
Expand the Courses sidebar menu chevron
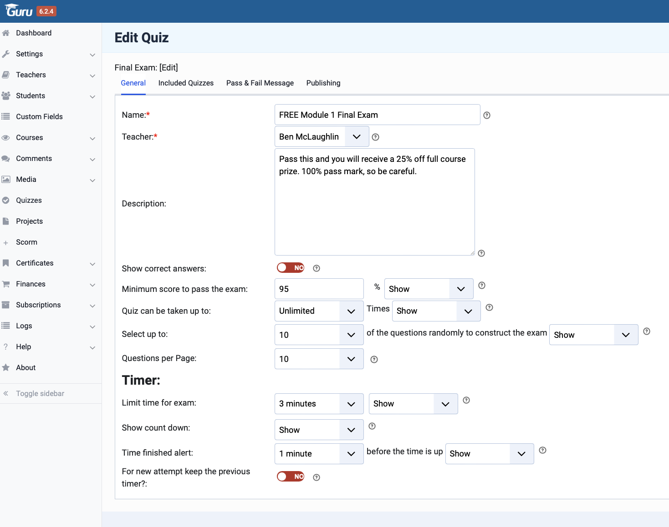pos(92,138)
